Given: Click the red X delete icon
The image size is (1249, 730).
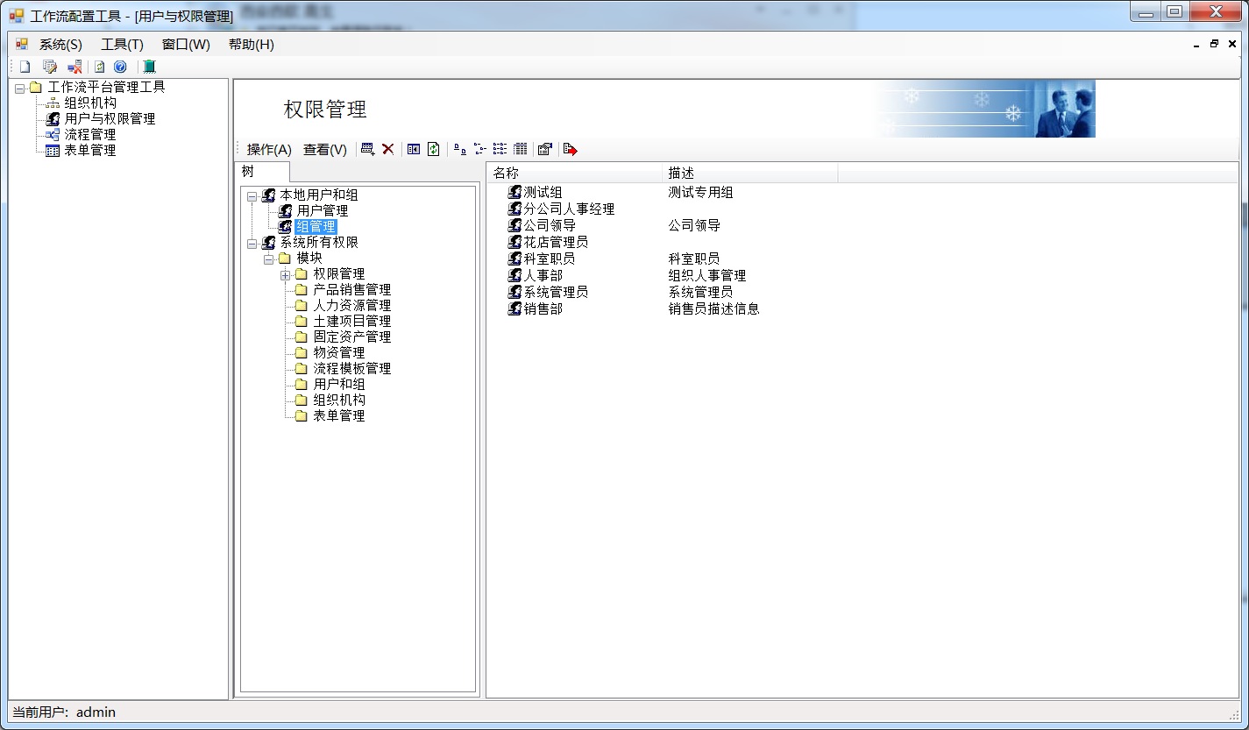Looking at the screenshot, I should [387, 149].
